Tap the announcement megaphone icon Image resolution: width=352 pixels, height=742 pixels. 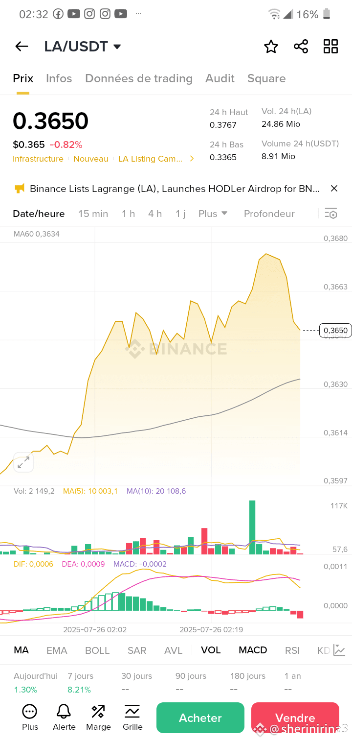pyautogui.click(x=19, y=189)
